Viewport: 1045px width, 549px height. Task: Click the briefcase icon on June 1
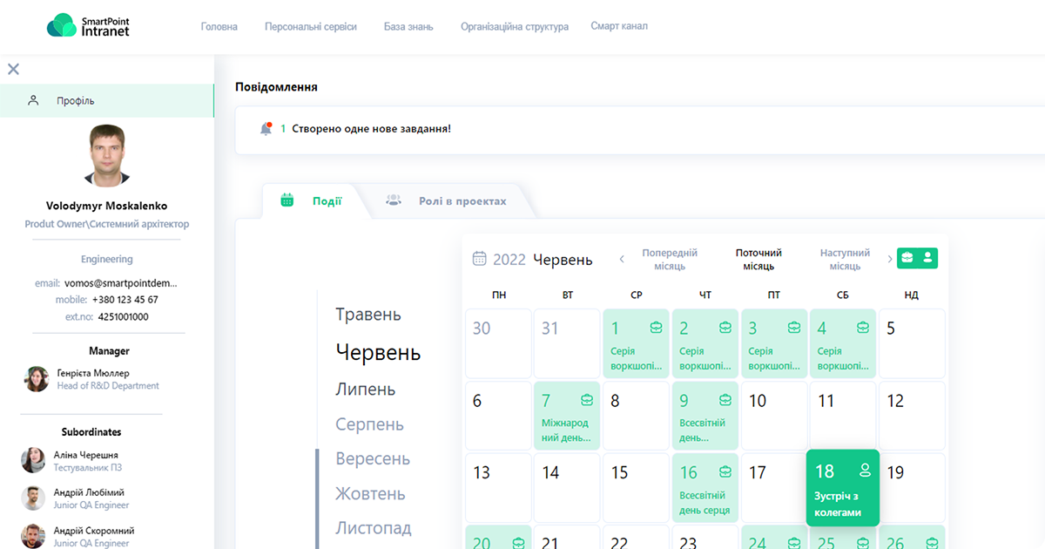point(656,328)
